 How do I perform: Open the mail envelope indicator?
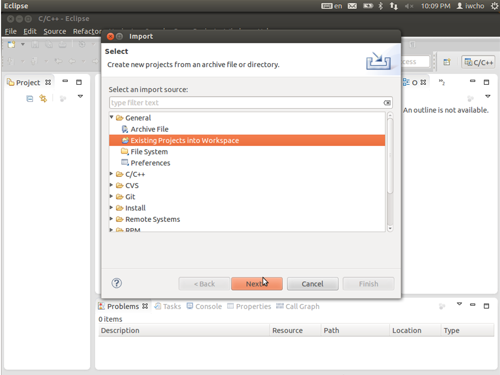click(x=352, y=6)
